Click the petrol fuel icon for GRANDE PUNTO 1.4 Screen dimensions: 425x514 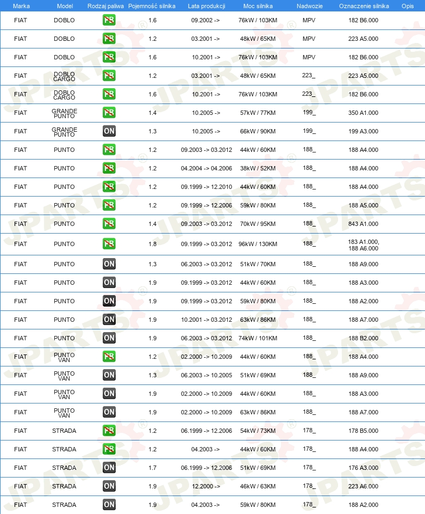[109, 113]
